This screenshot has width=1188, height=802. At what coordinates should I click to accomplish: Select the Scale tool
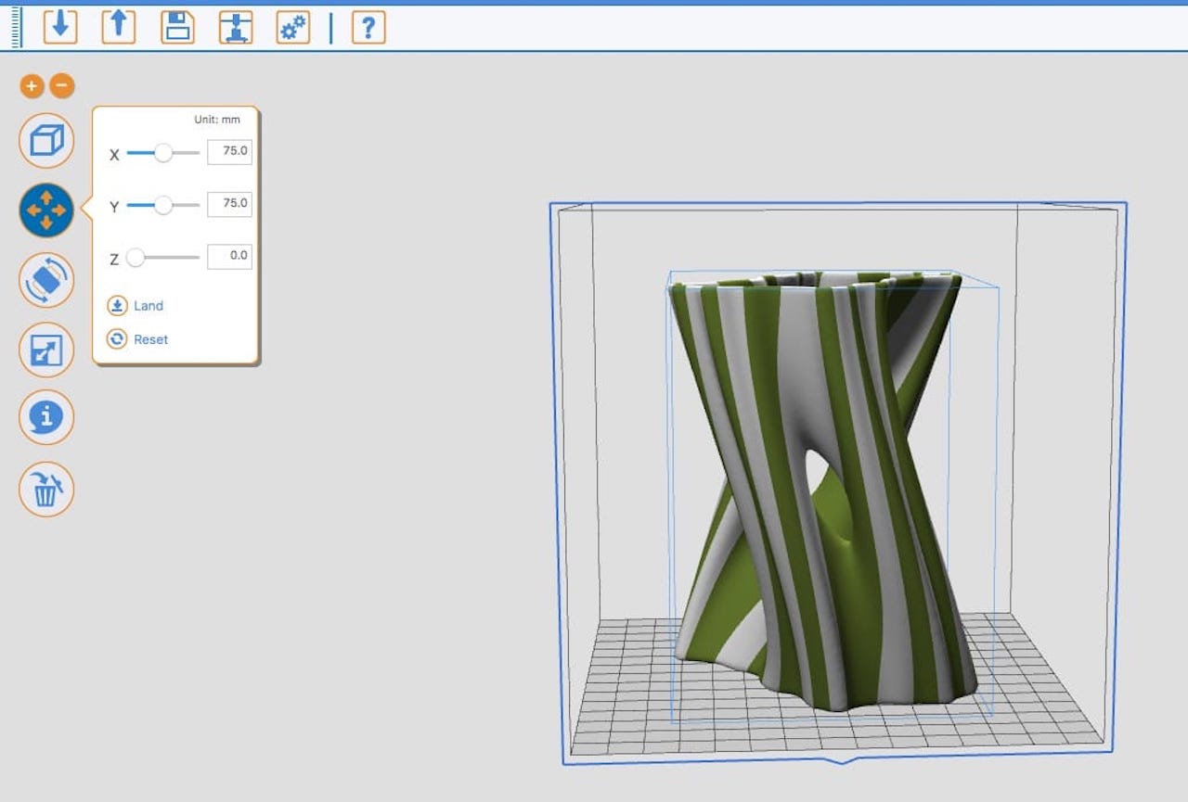[46, 350]
